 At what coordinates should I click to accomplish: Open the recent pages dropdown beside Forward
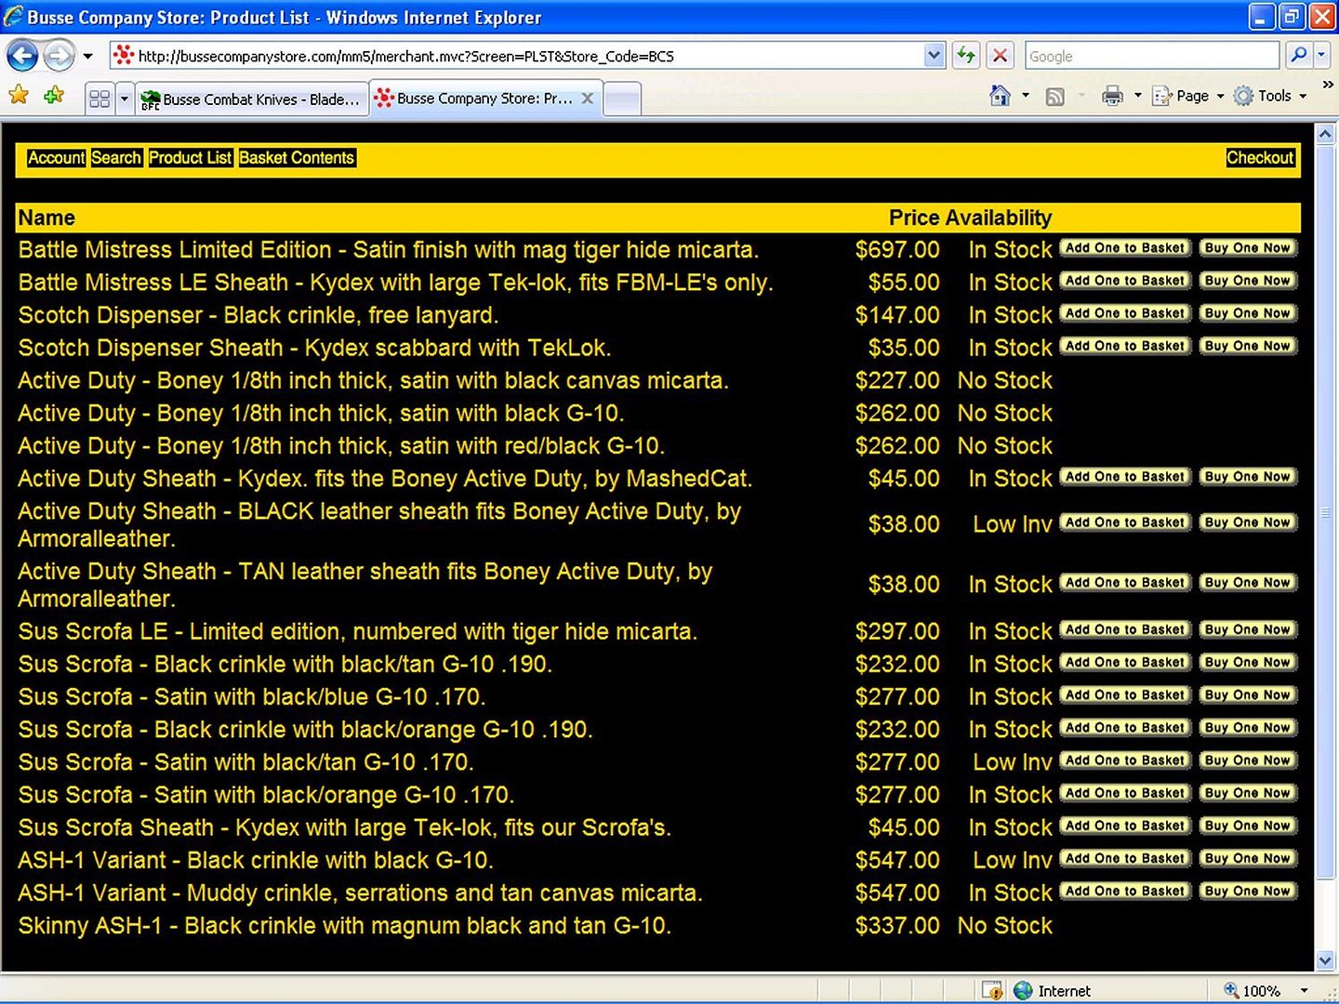tap(87, 56)
